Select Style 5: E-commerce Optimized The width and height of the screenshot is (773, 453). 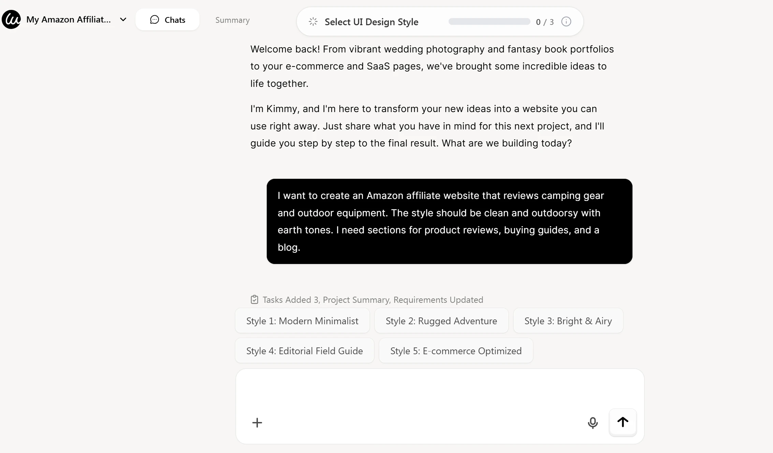pyautogui.click(x=456, y=351)
